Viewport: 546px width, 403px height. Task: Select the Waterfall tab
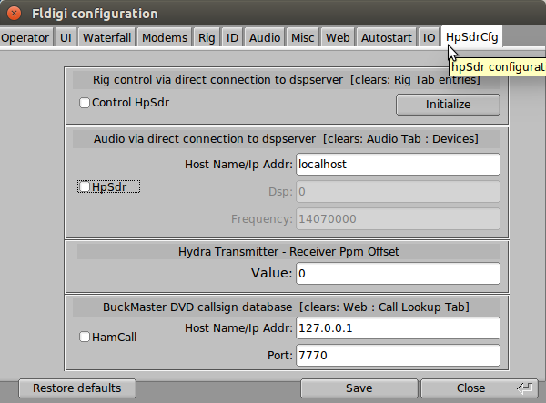[x=106, y=37]
